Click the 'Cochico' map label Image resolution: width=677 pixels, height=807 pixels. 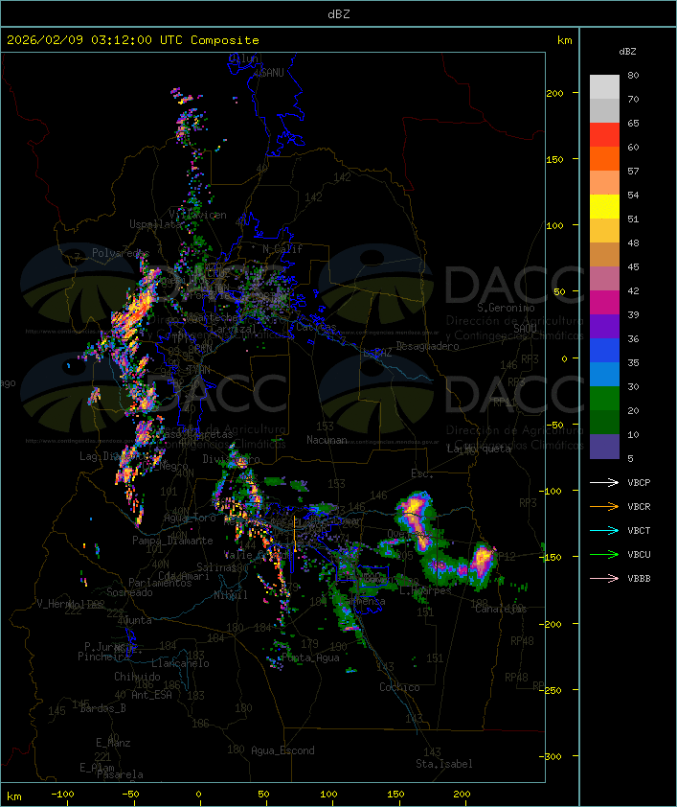point(399,687)
